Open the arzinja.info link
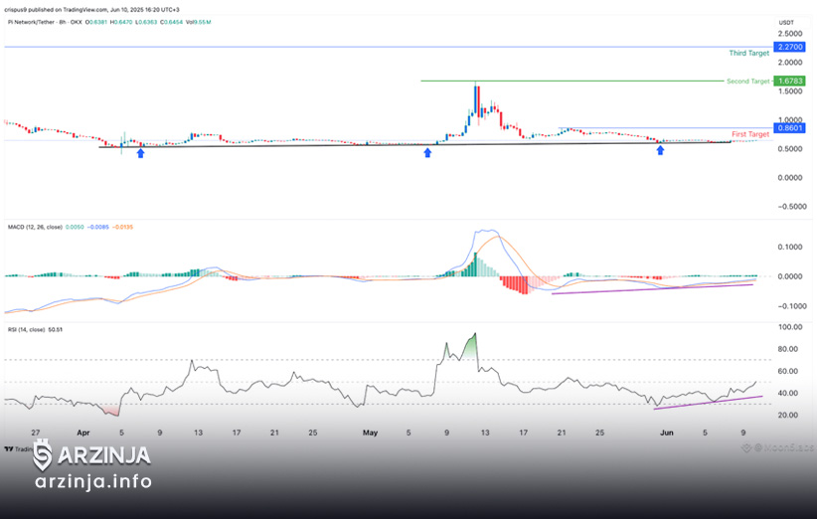This screenshot has width=817, height=519. 93,481
